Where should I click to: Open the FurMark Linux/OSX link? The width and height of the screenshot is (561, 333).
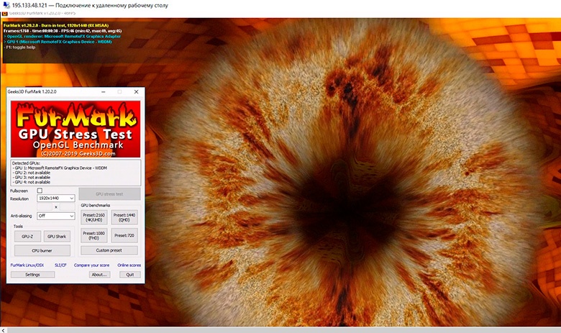(27, 265)
